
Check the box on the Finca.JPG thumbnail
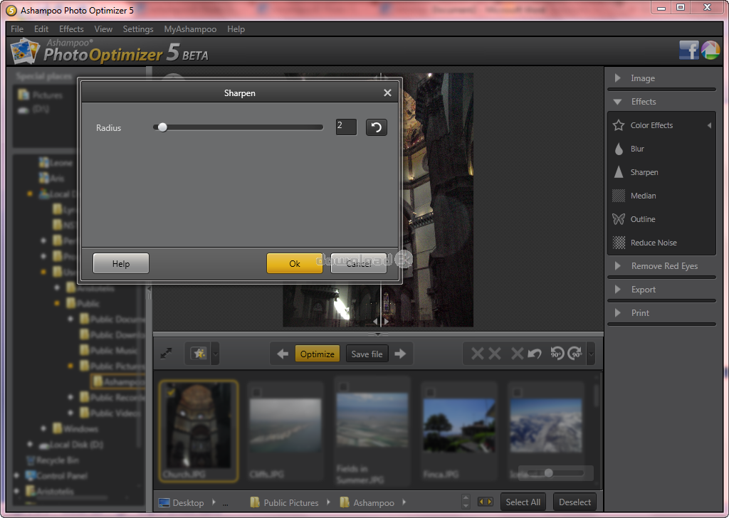pyautogui.click(x=430, y=393)
